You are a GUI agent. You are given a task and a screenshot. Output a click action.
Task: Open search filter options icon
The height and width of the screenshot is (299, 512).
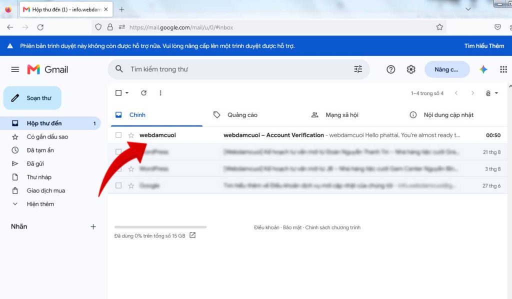pyautogui.click(x=358, y=69)
